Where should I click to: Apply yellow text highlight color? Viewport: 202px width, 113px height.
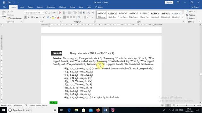[53, 17]
